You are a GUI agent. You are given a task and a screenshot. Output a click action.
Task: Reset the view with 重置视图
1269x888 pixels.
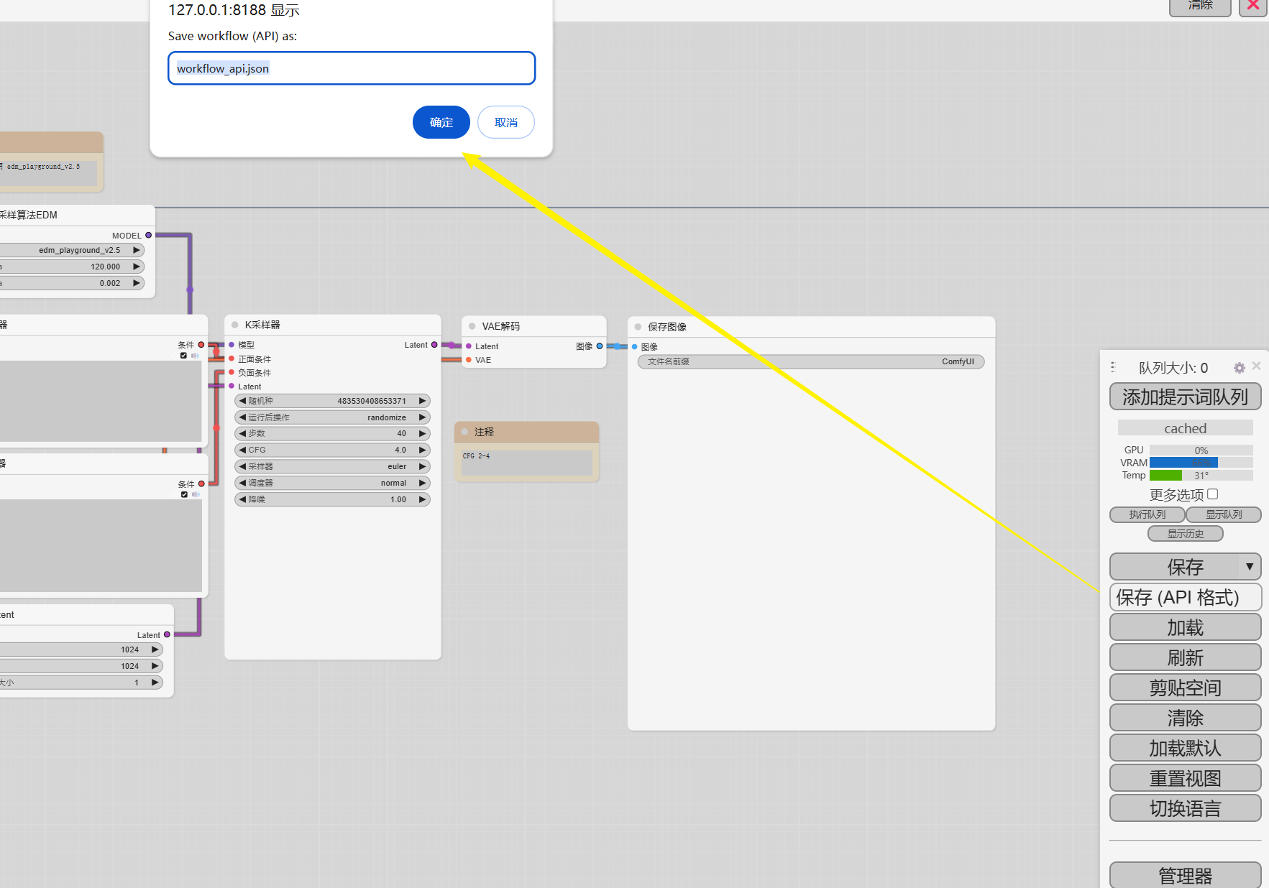tap(1185, 778)
